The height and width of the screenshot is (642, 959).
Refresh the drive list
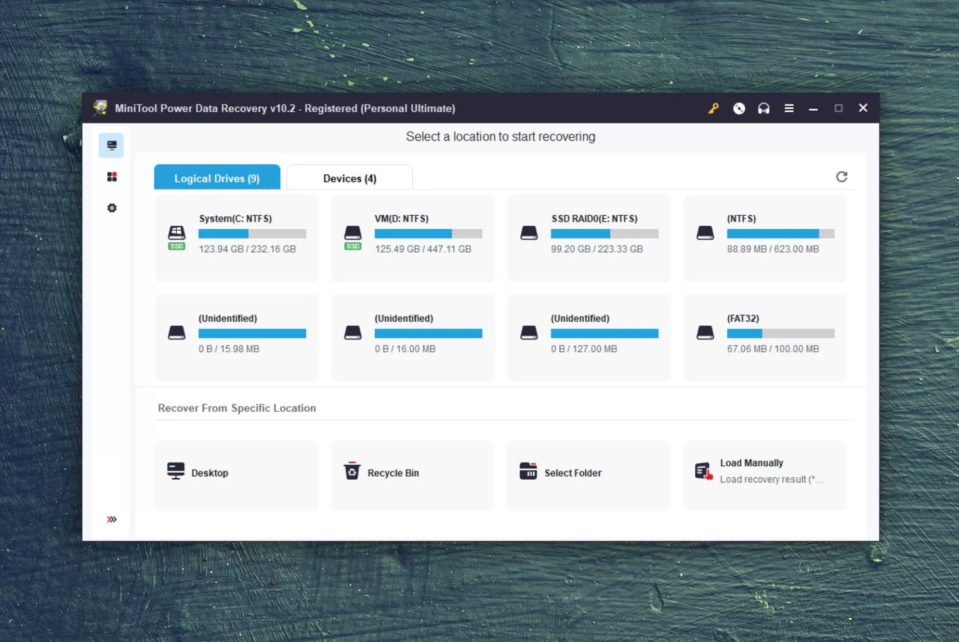pyautogui.click(x=842, y=177)
